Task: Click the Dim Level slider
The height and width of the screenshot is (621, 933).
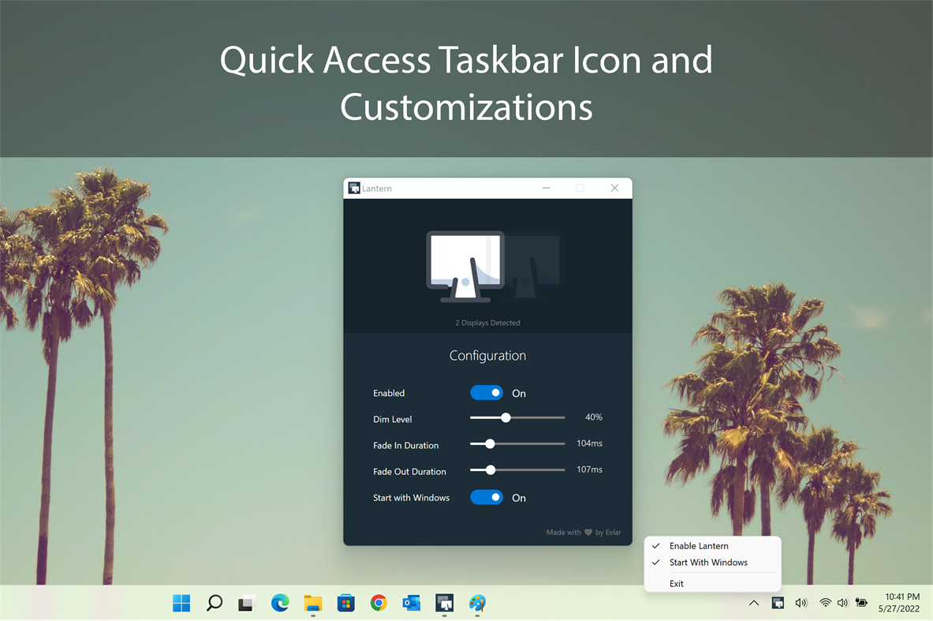Action: 517,418
